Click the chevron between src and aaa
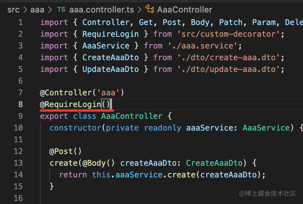 pyautogui.click(x=25, y=9)
